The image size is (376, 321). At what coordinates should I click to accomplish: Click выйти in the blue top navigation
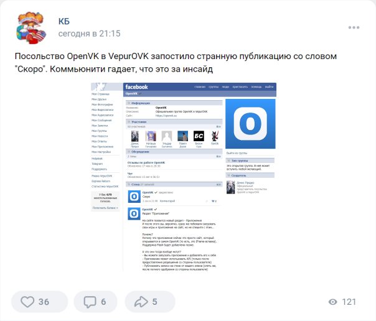click(x=269, y=86)
